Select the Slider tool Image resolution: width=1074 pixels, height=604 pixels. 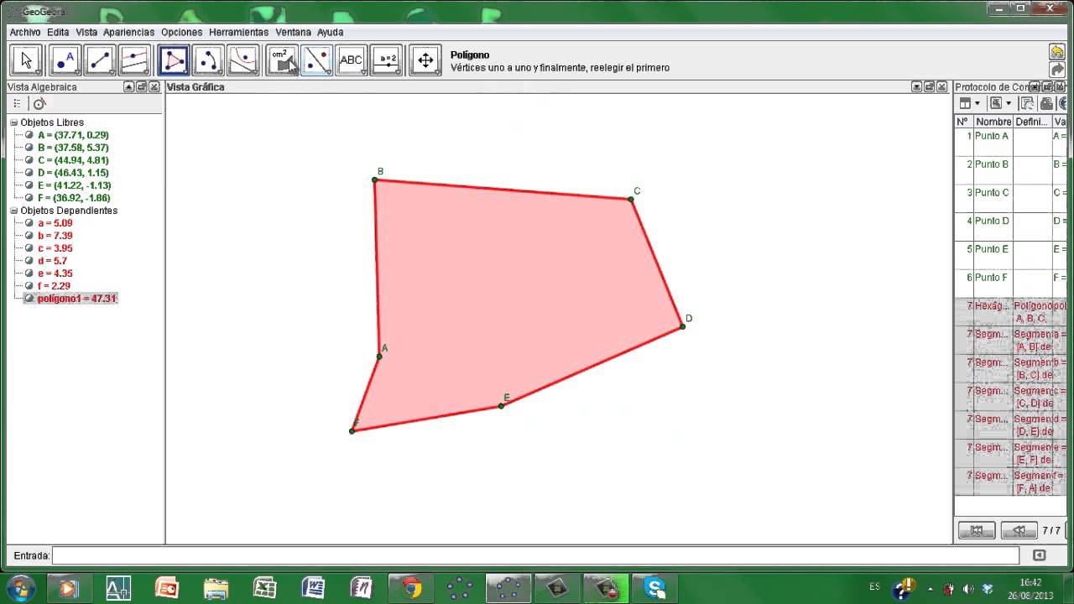click(387, 60)
